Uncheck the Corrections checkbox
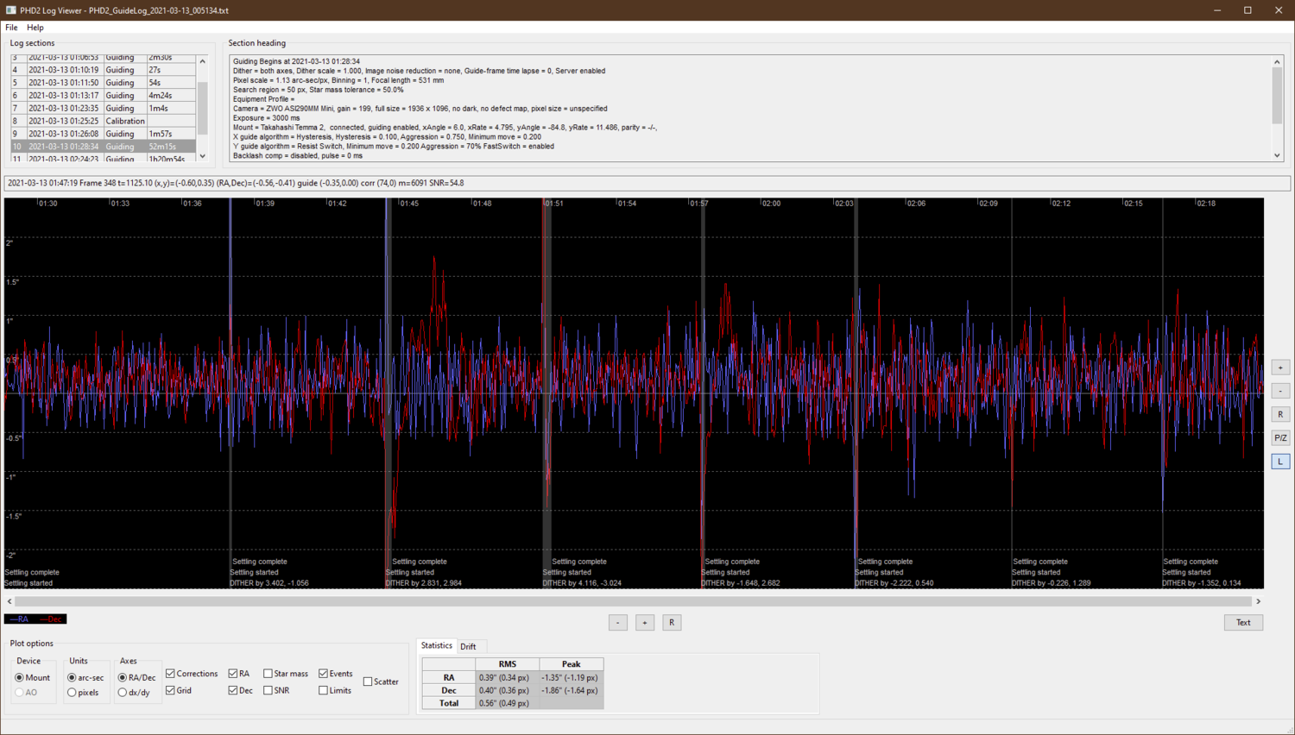This screenshot has height=735, width=1295. pos(171,674)
